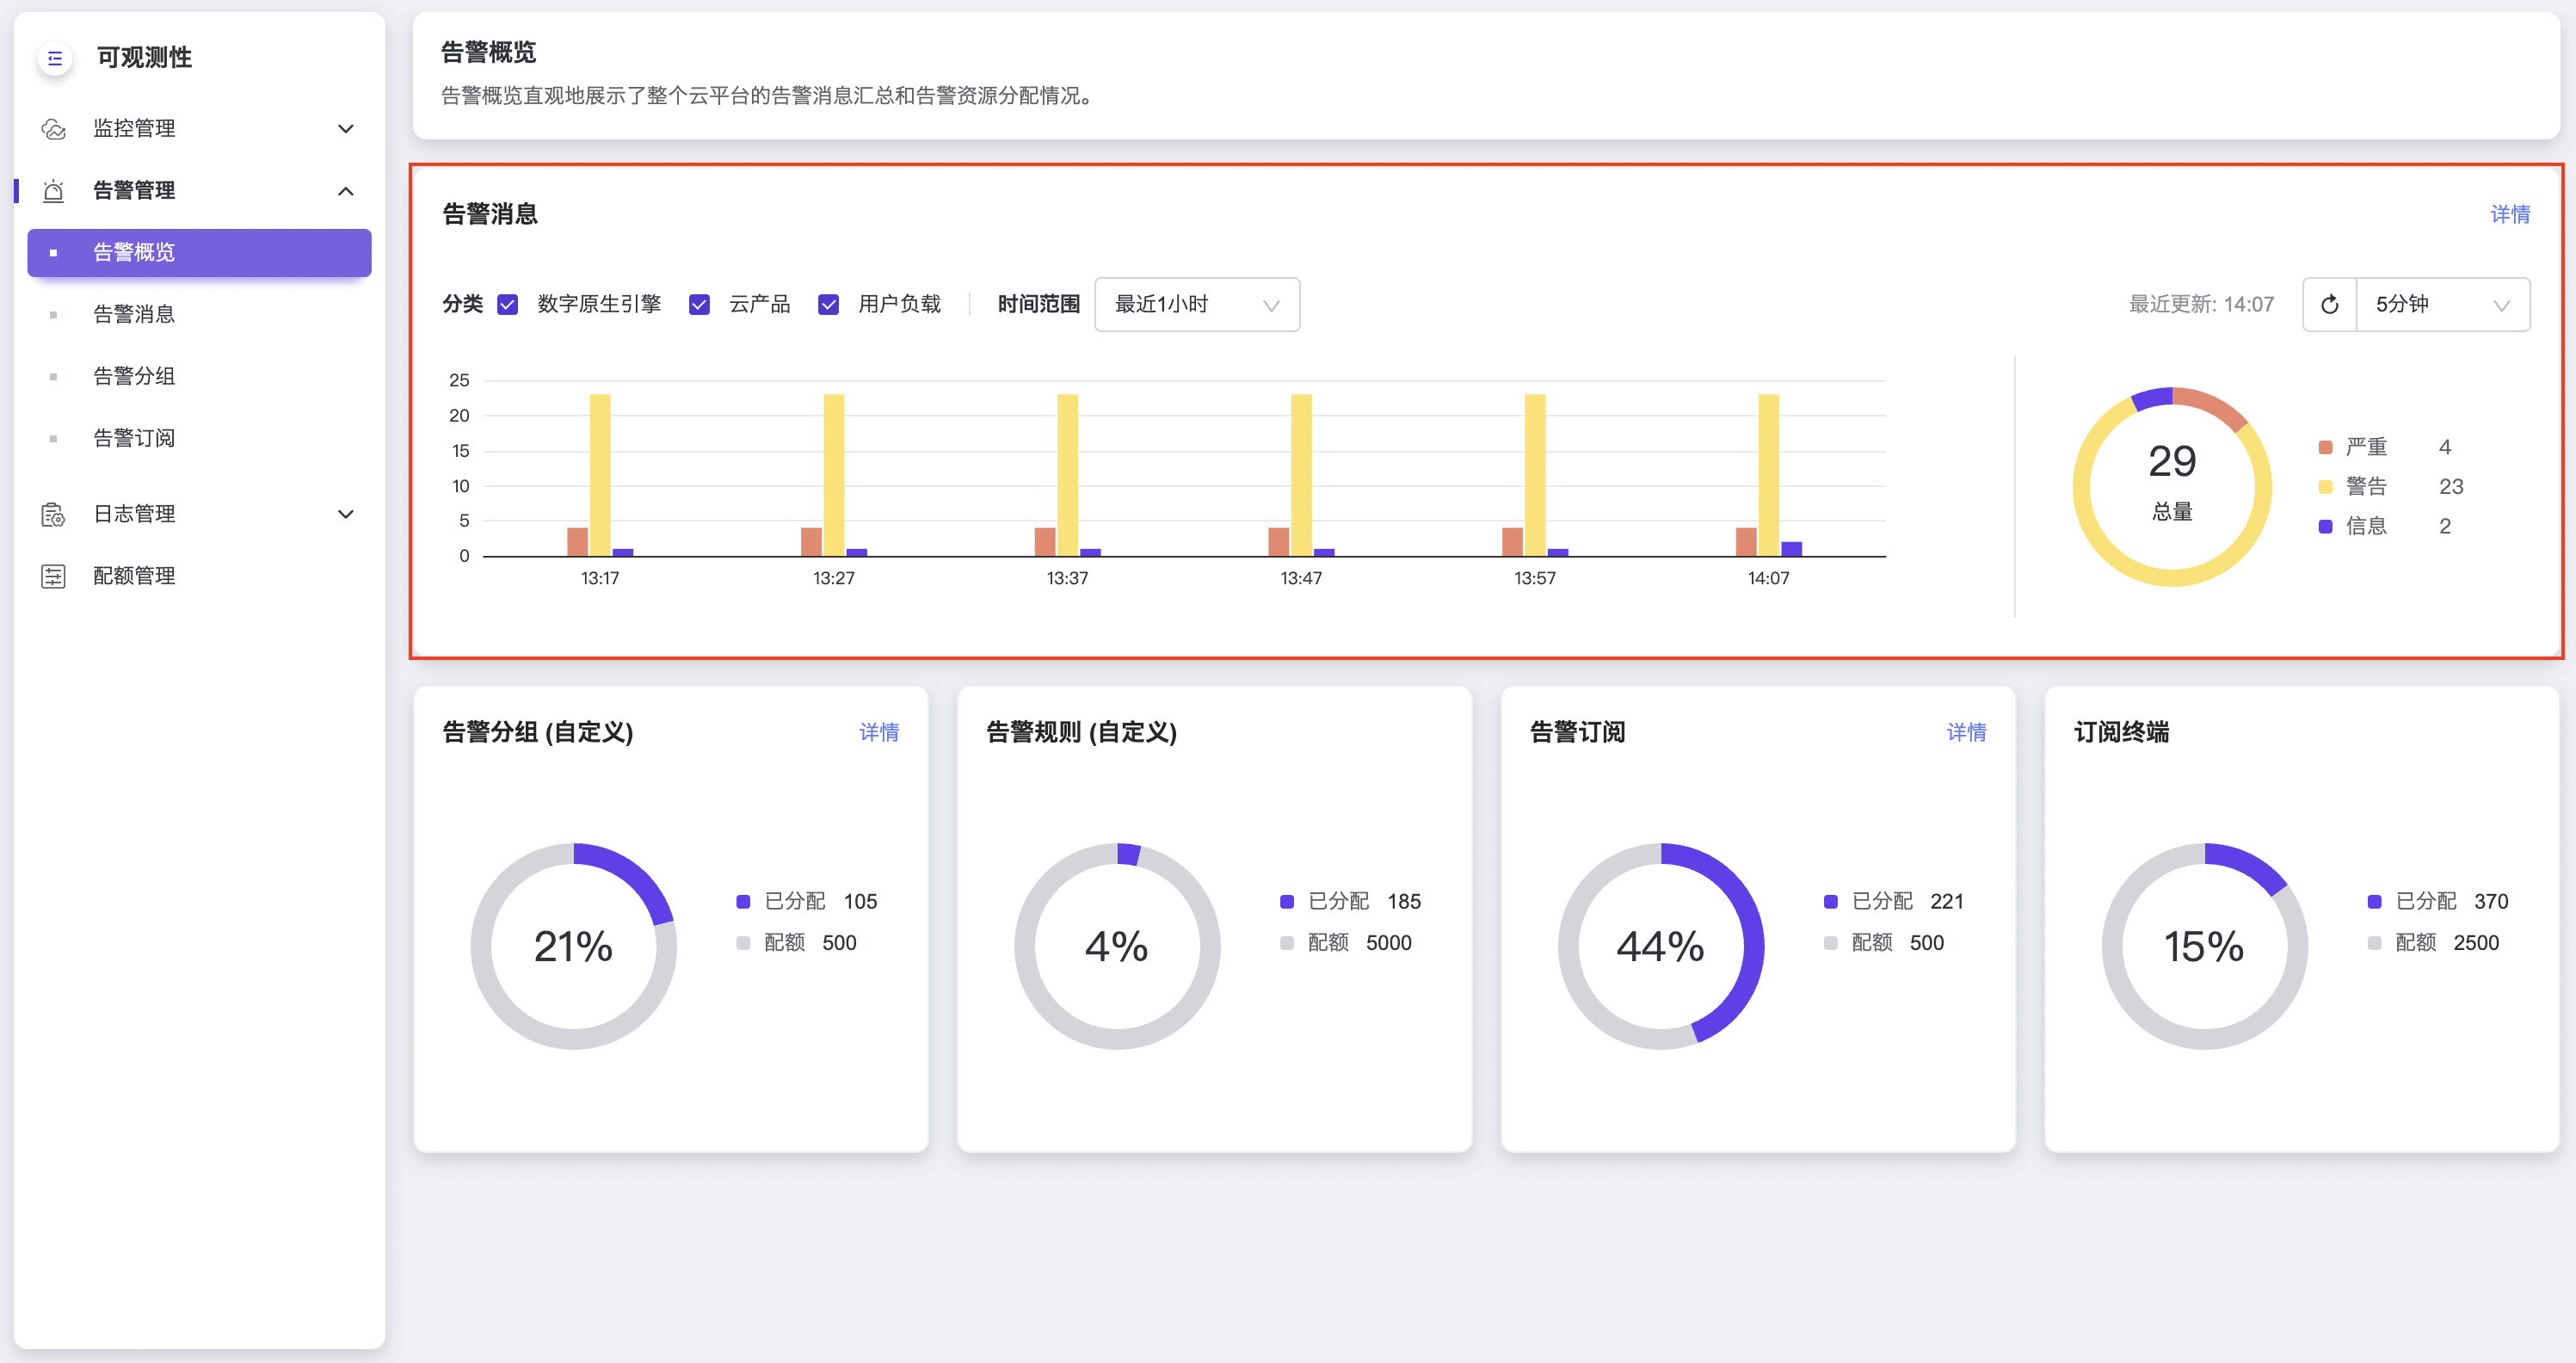This screenshot has width=2576, height=1363.
Task: Open 详情 link on 告警分组 card
Action: pos(878,733)
